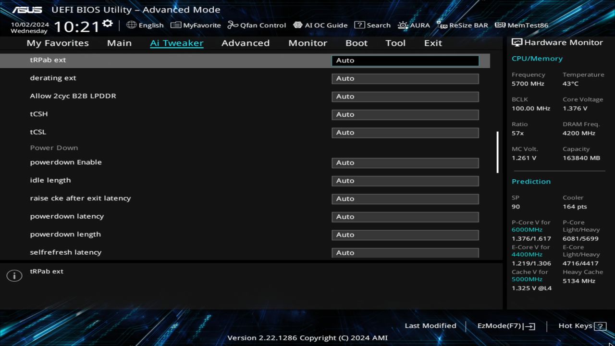Open AURA lighting settings
The image size is (615, 346).
pos(414,25)
